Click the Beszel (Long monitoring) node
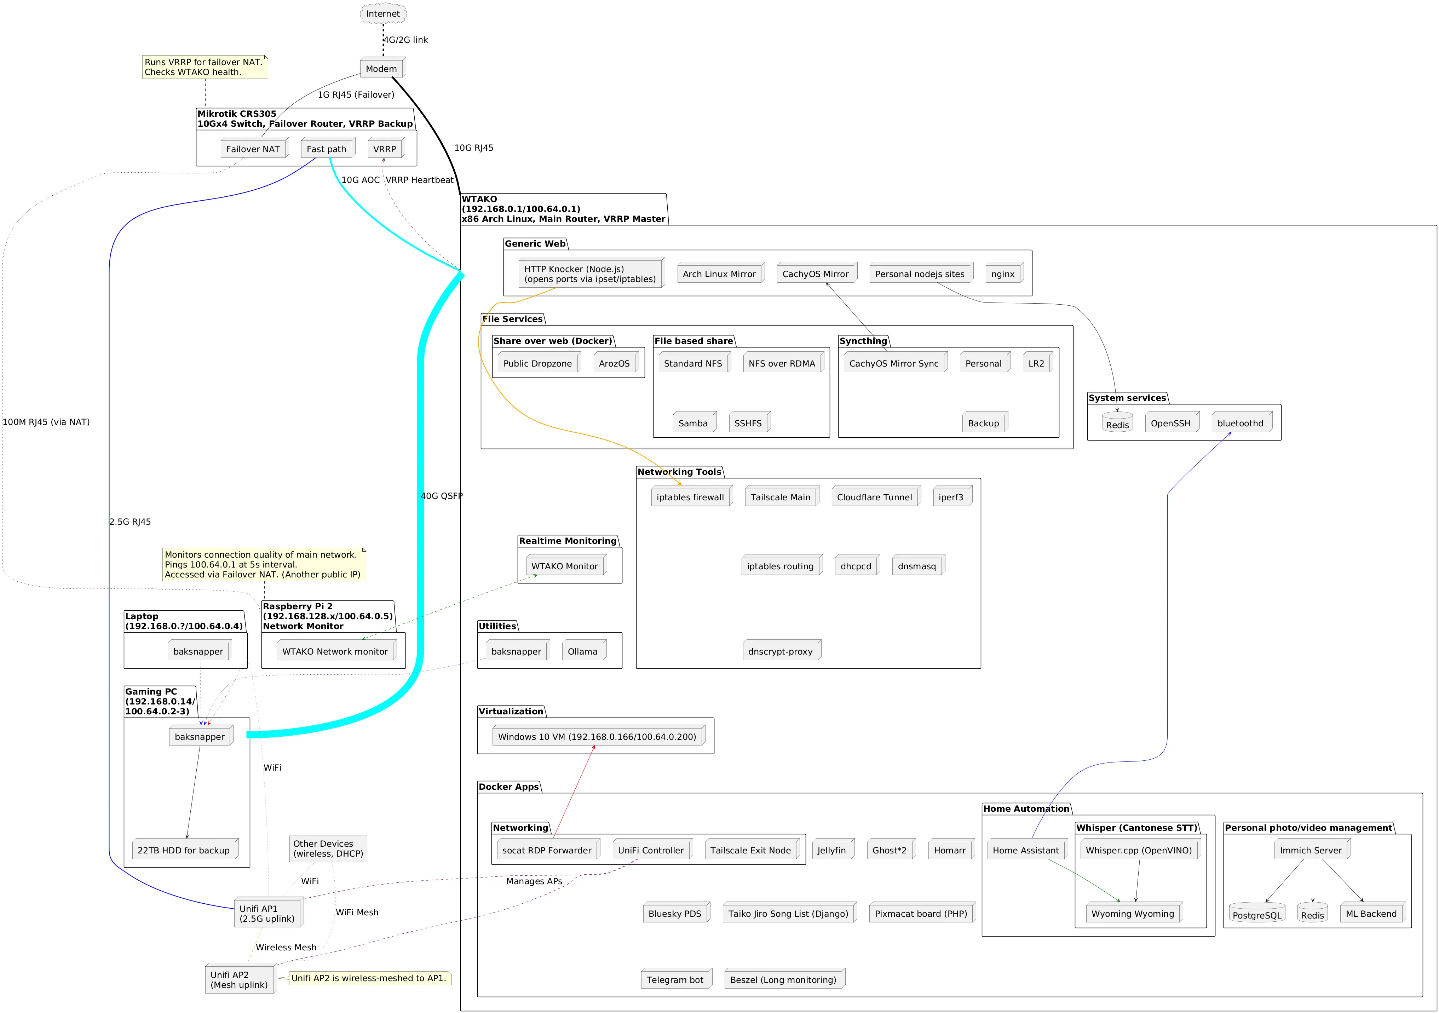 click(x=785, y=979)
